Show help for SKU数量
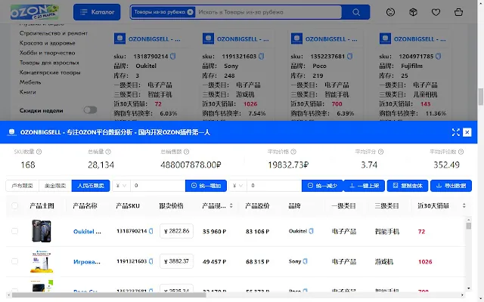 (x=39, y=152)
